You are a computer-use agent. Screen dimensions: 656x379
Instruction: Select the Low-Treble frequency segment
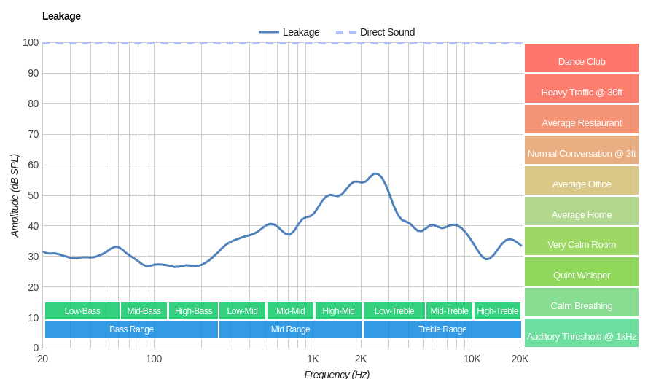394,311
